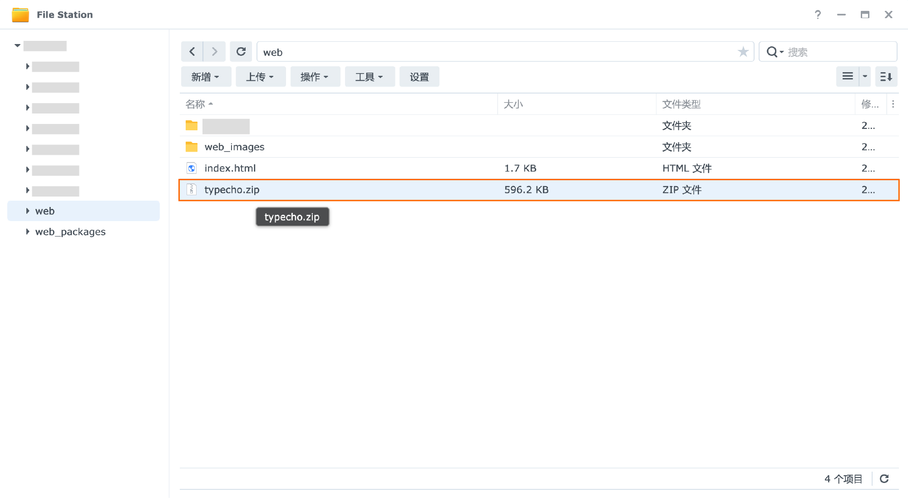Open the 新增 dropdown menu
Image resolution: width=908 pixels, height=498 pixels.
pos(206,77)
